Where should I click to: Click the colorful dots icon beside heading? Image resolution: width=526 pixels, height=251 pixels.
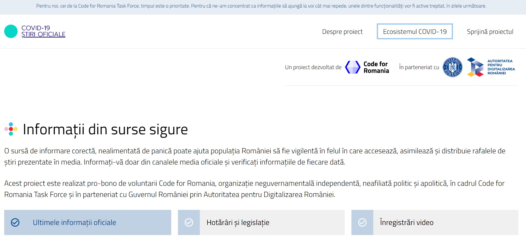[x=11, y=129]
